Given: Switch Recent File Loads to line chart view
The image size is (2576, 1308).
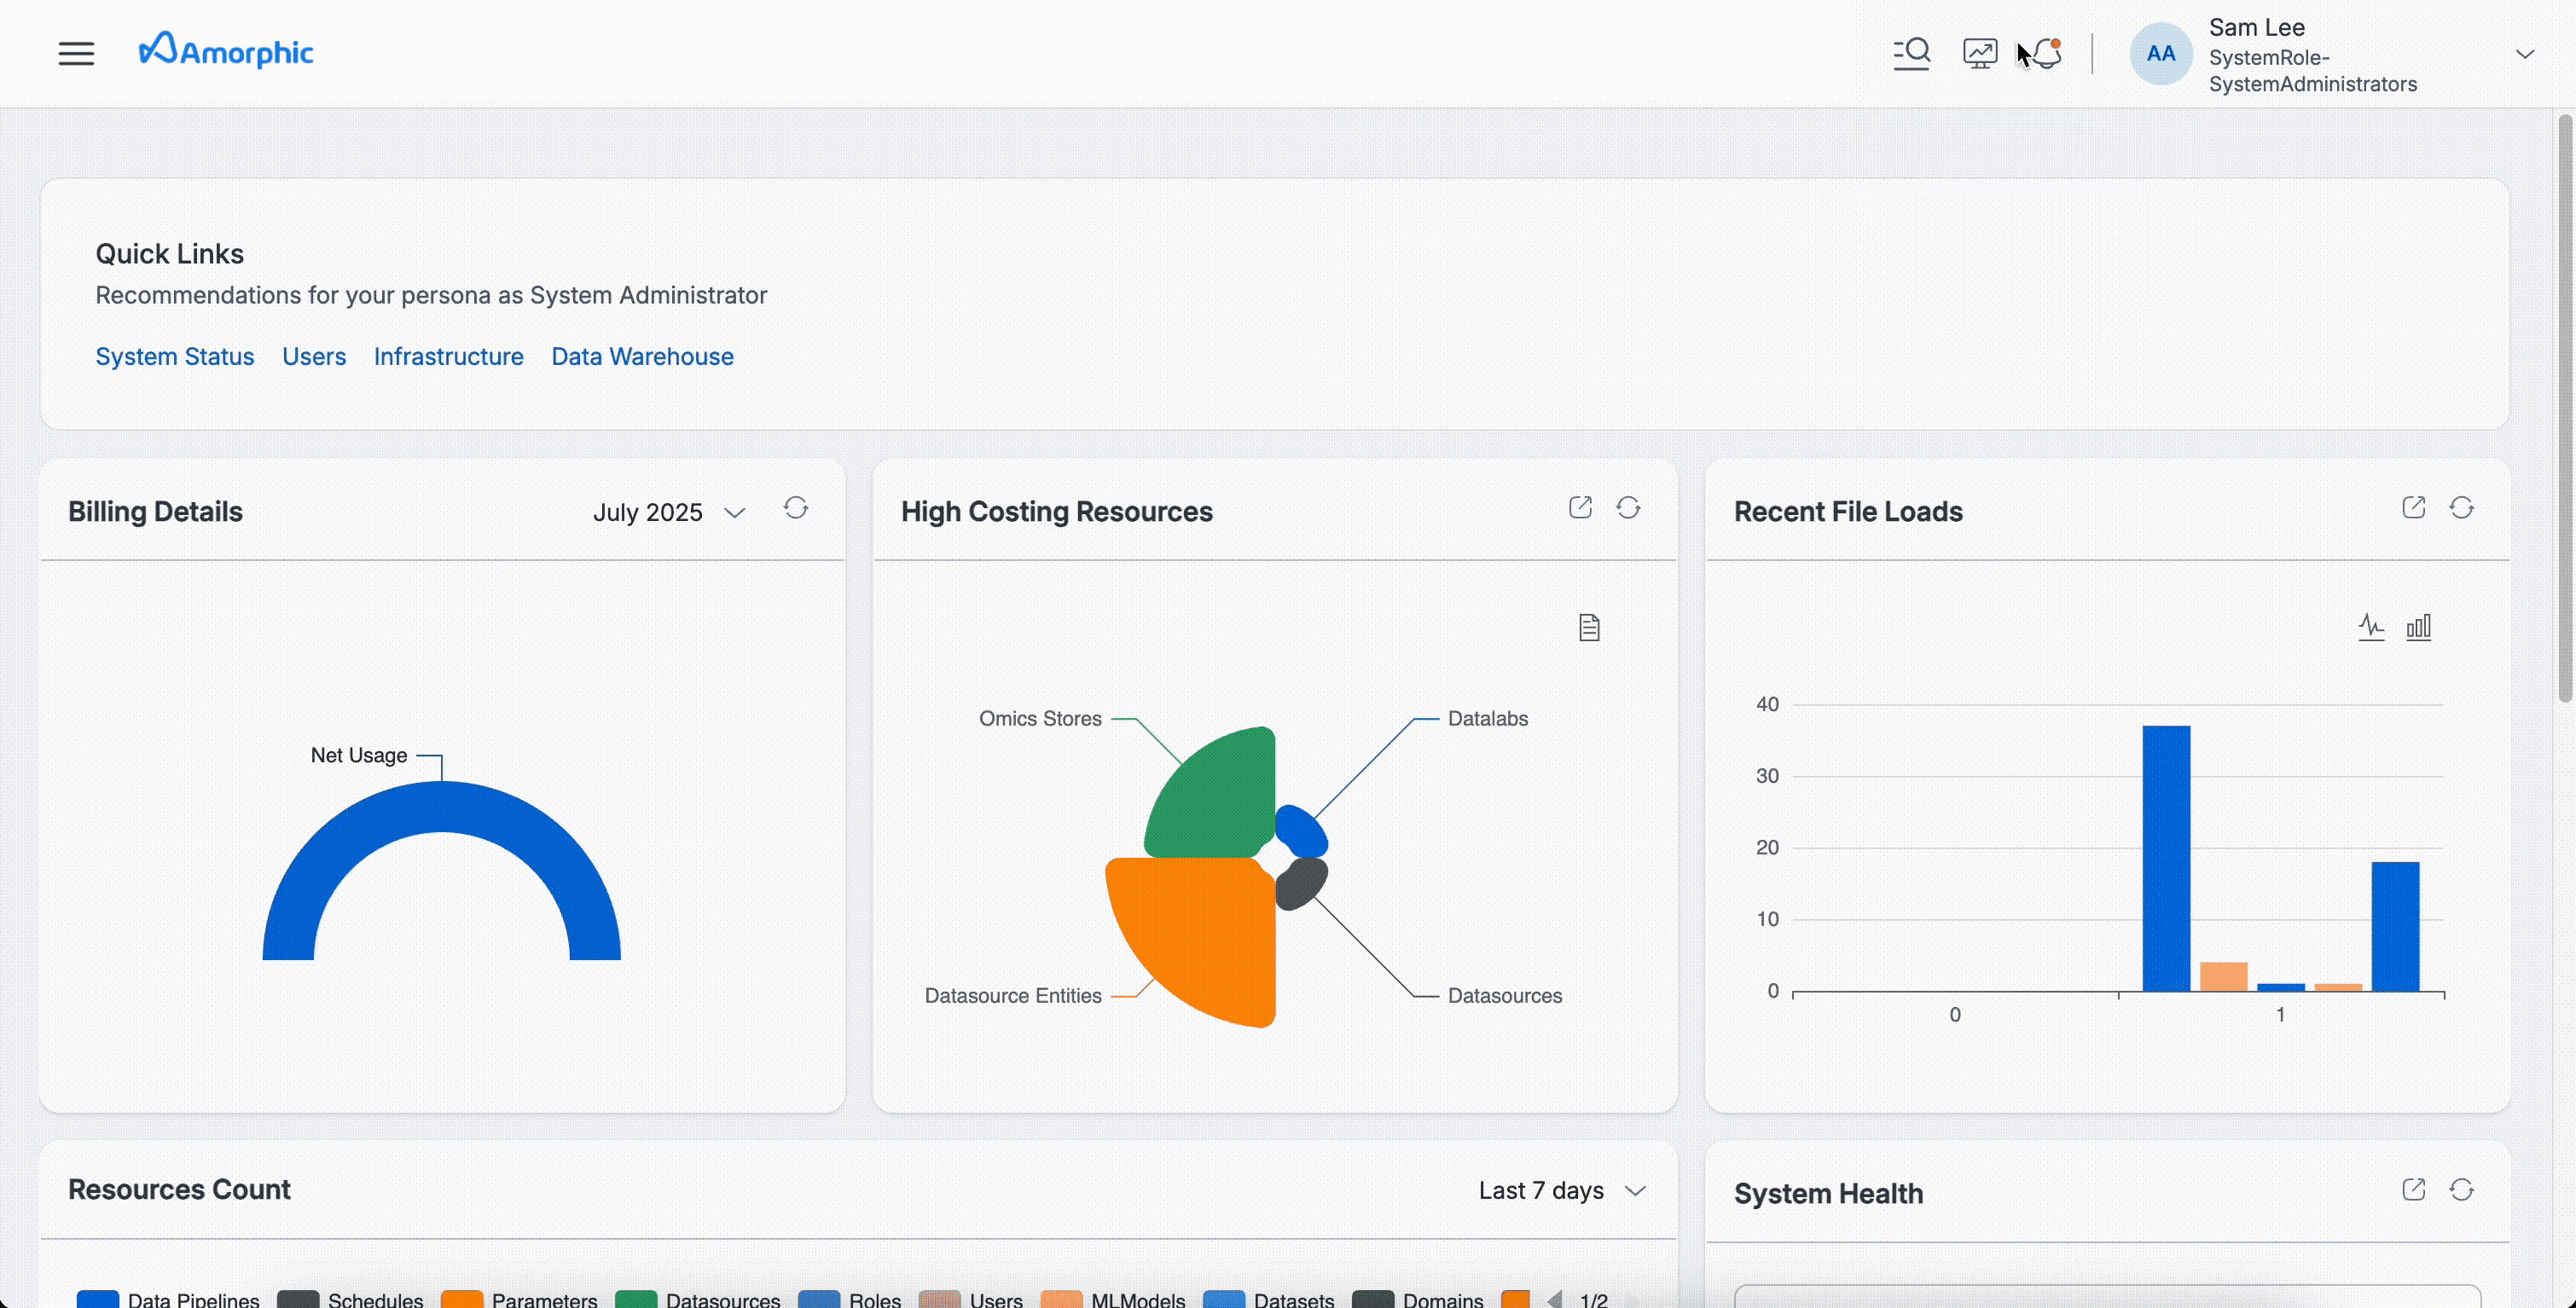Looking at the screenshot, I should pyautogui.click(x=2372, y=627).
